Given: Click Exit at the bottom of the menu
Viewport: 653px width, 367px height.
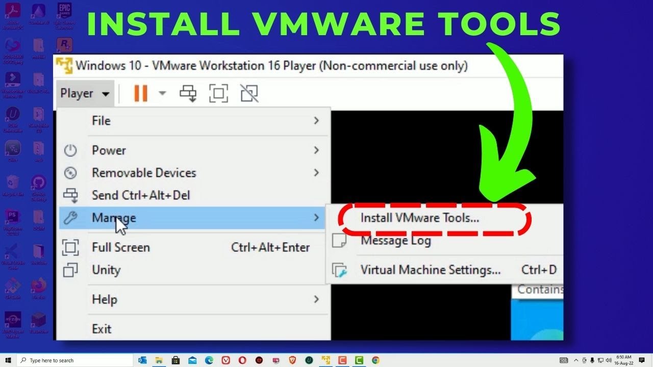Looking at the screenshot, I should coord(102,329).
